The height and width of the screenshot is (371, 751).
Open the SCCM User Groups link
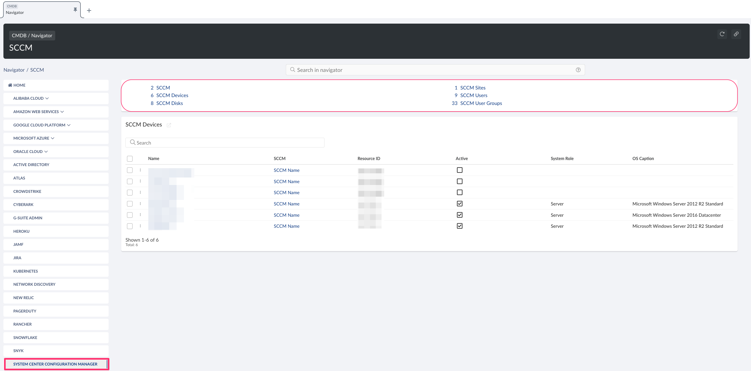481,103
